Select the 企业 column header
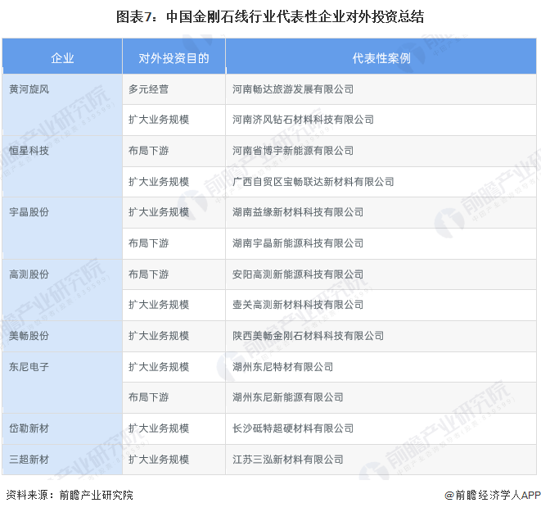The width and height of the screenshot is (541, 512). (x=62, y=58)
